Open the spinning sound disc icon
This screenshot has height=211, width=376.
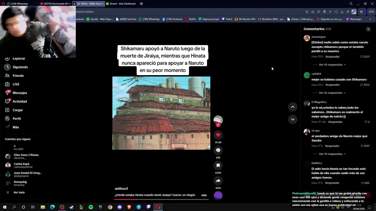pos(218,195)
